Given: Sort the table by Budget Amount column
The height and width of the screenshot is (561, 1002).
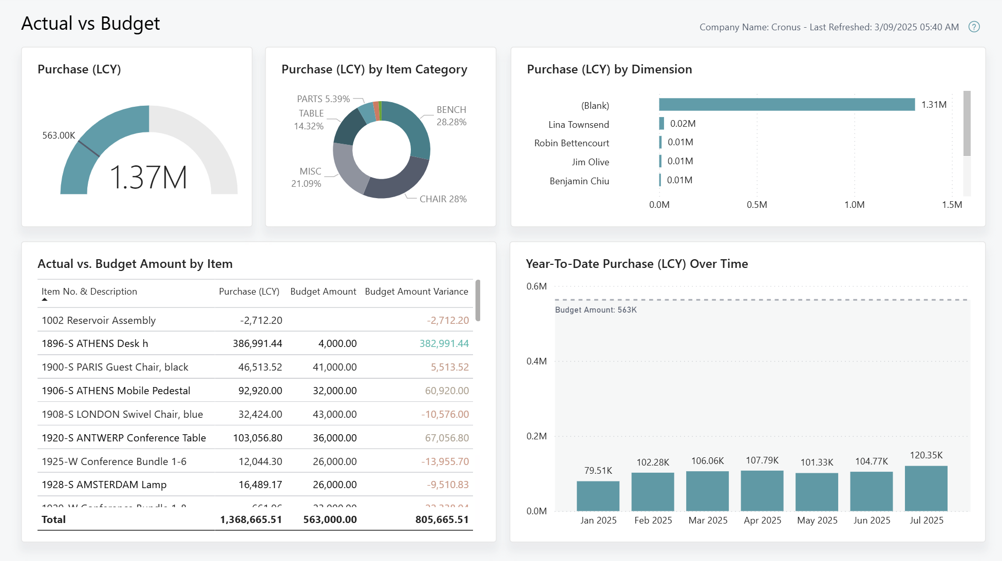Looking at the screenshot, I should point(323,291).
